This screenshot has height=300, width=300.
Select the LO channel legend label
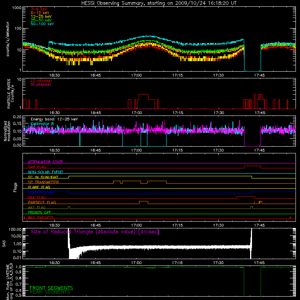tap(41, 81)
